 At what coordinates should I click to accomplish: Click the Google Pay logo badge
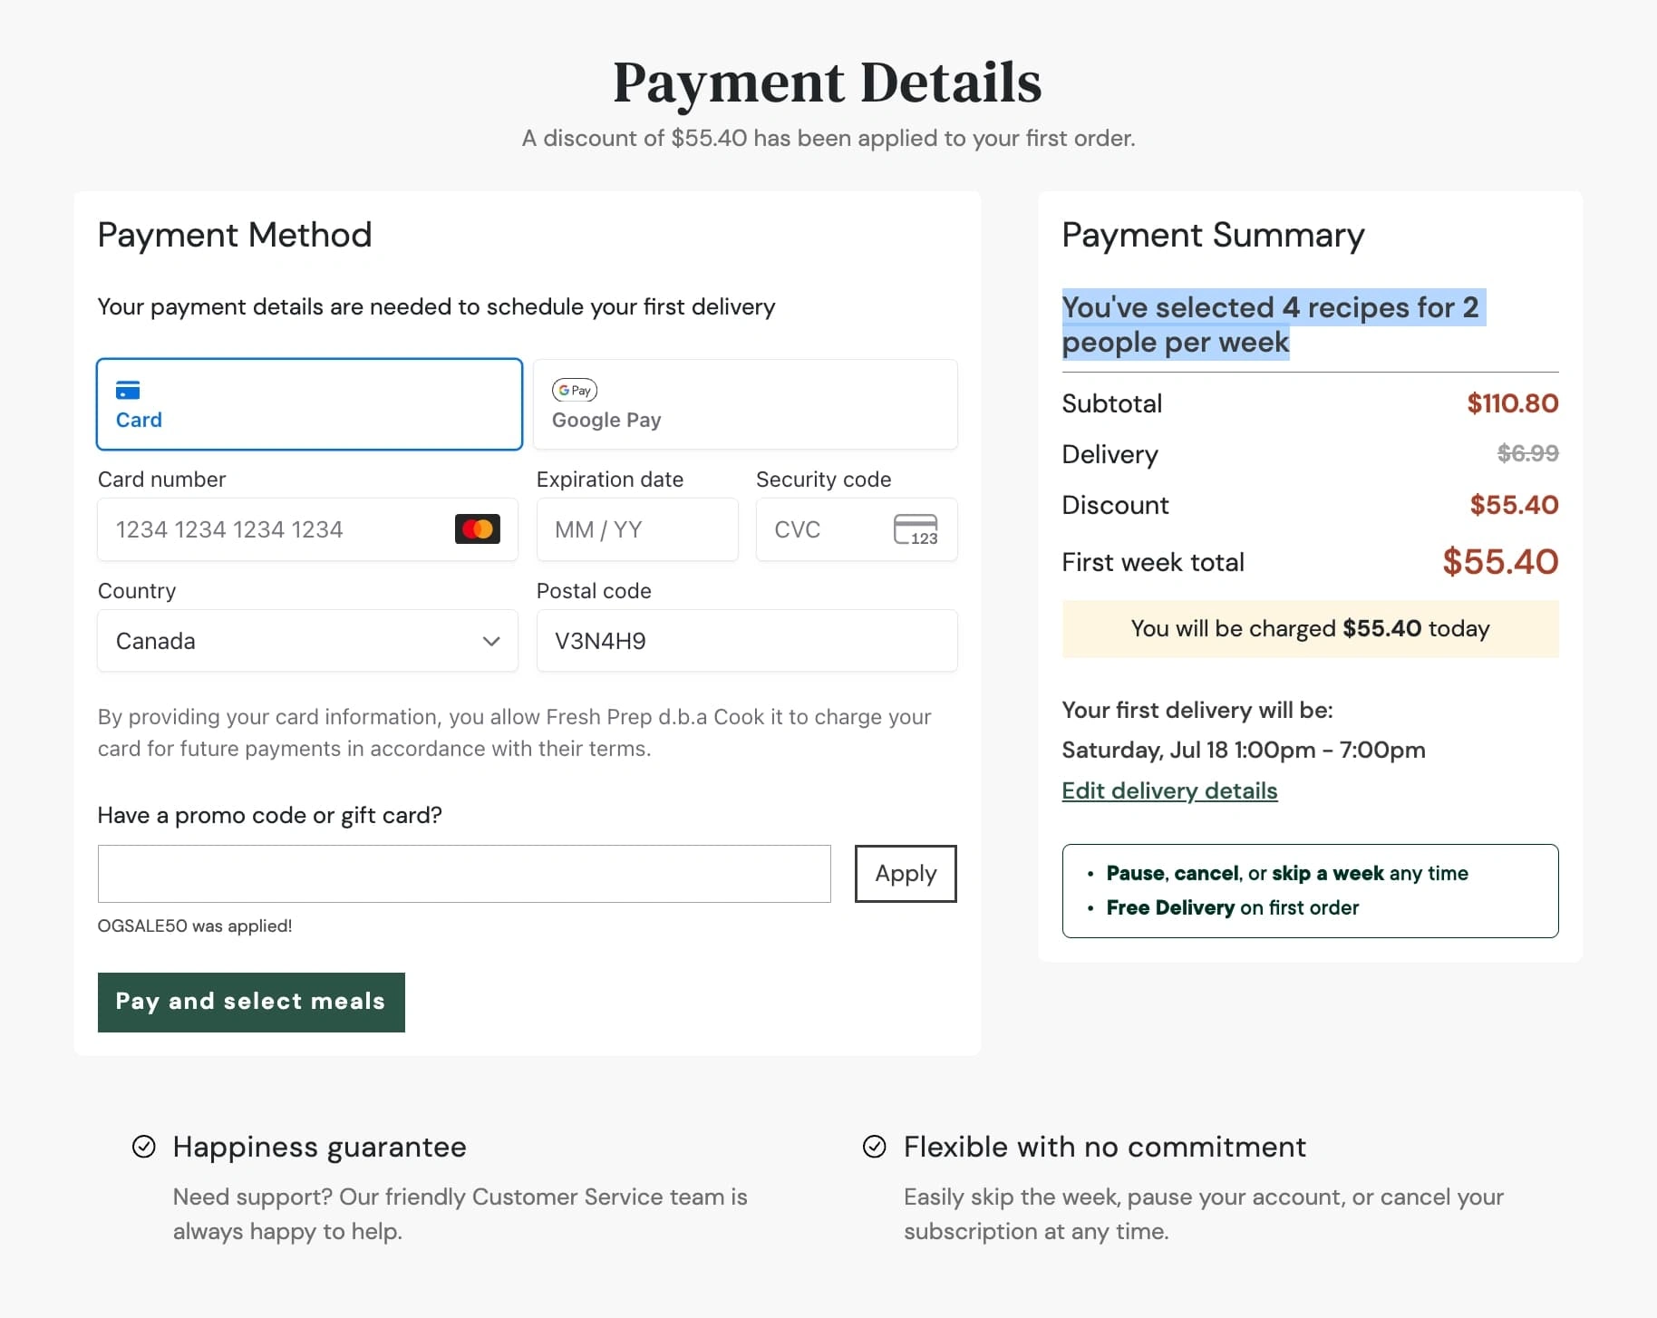[575, 391]
